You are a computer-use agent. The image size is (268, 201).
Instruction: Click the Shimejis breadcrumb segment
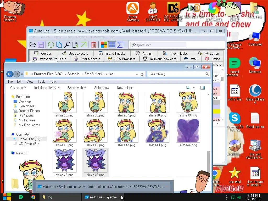(73, 74)
